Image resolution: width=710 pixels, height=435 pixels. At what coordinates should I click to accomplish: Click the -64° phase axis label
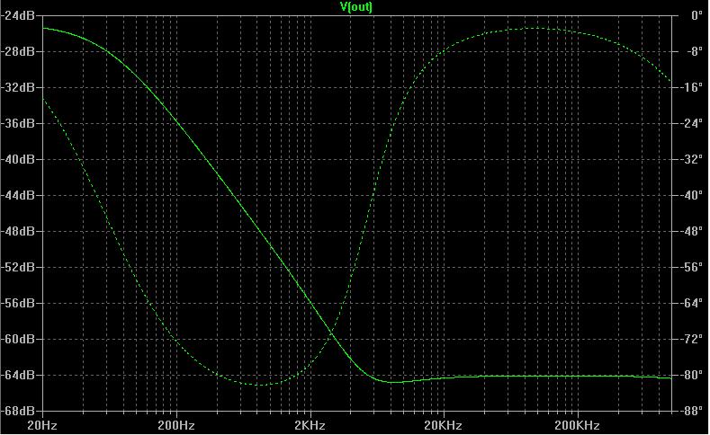[690, 303]
